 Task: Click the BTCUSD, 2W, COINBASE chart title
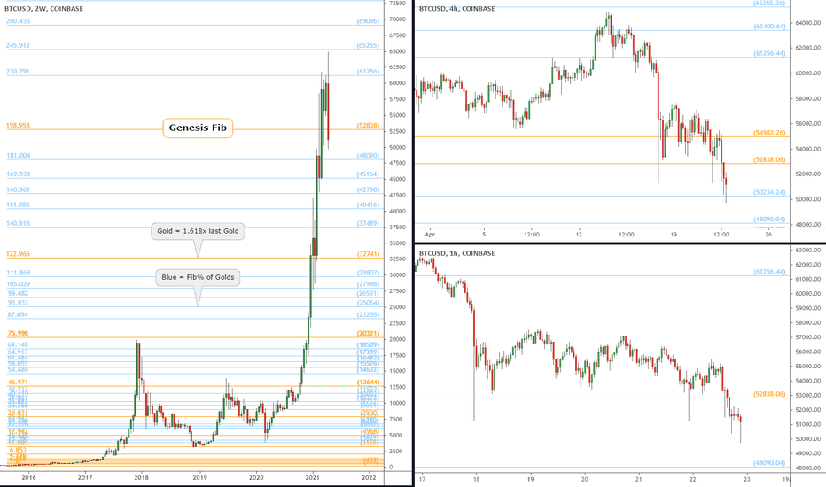point(43,9)
